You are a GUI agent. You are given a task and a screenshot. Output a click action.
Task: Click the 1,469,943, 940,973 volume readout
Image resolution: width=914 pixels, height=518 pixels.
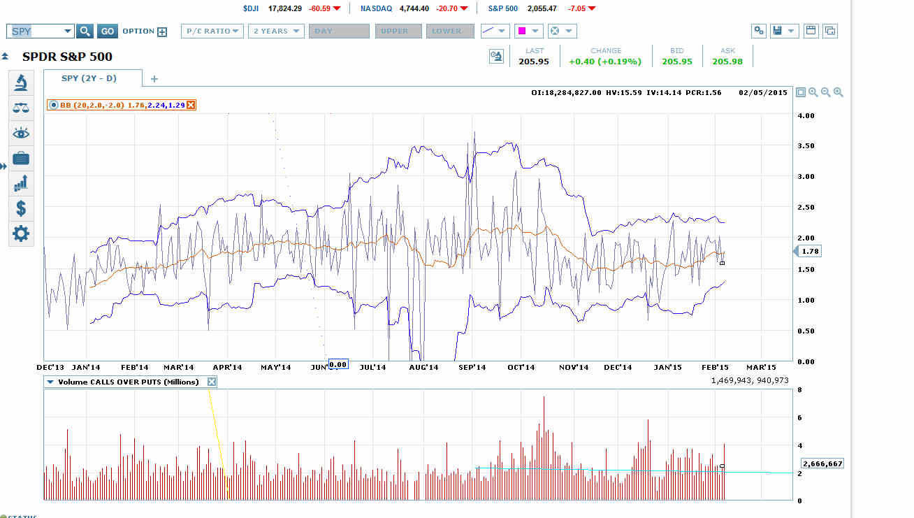750,381
